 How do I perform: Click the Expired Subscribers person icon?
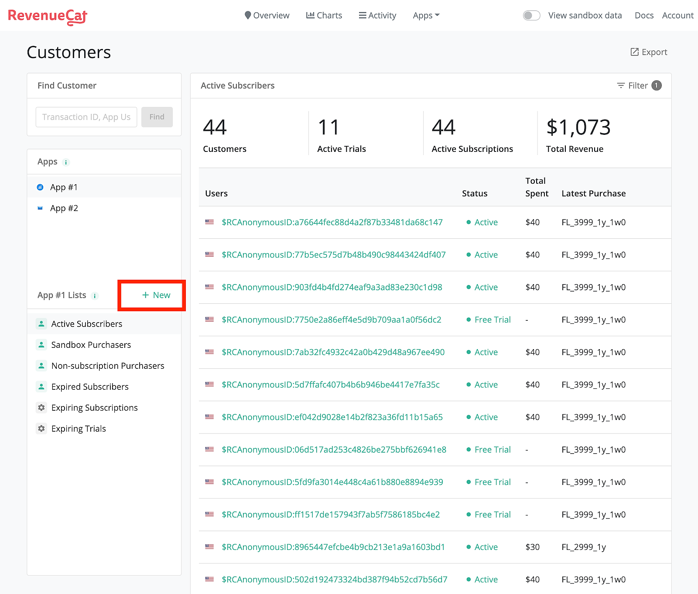[x=41, y=387]
